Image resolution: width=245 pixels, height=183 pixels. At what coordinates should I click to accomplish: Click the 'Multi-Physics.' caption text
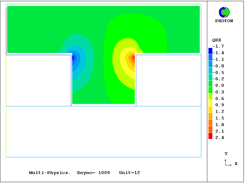pos(50,173)
